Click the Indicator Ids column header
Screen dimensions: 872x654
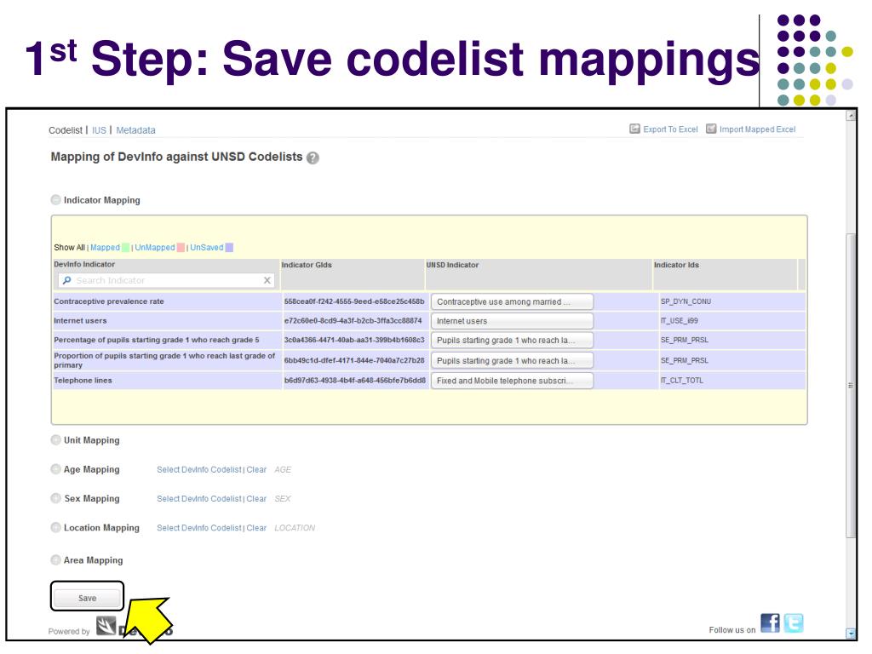click(x=676, y=265)
